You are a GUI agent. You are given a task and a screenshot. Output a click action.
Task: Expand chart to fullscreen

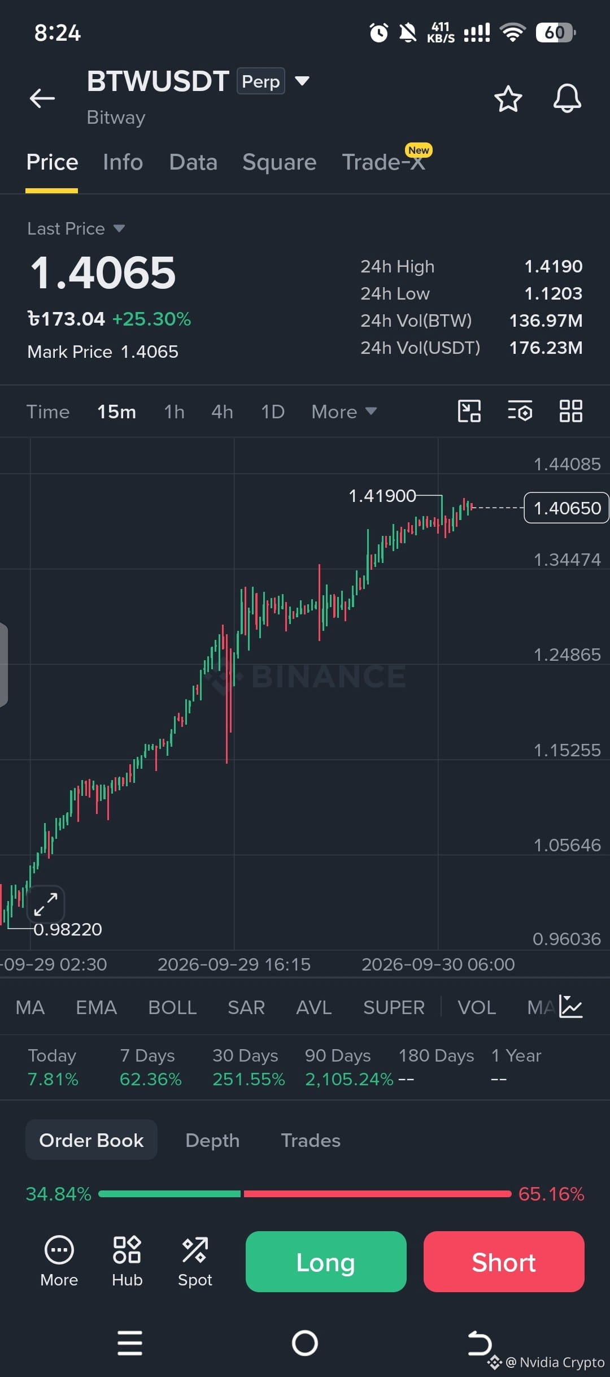[46, 904]
